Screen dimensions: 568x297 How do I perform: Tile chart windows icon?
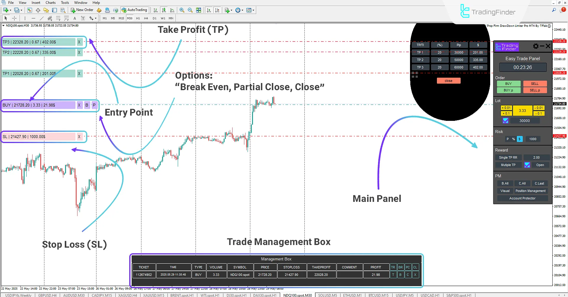point(199,10)
